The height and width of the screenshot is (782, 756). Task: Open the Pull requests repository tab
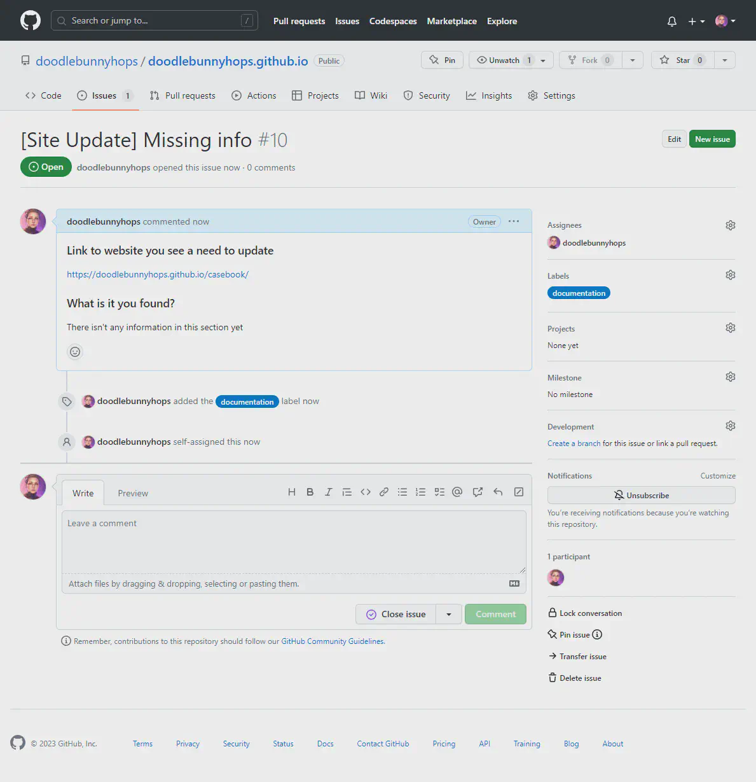coord(182,95)
